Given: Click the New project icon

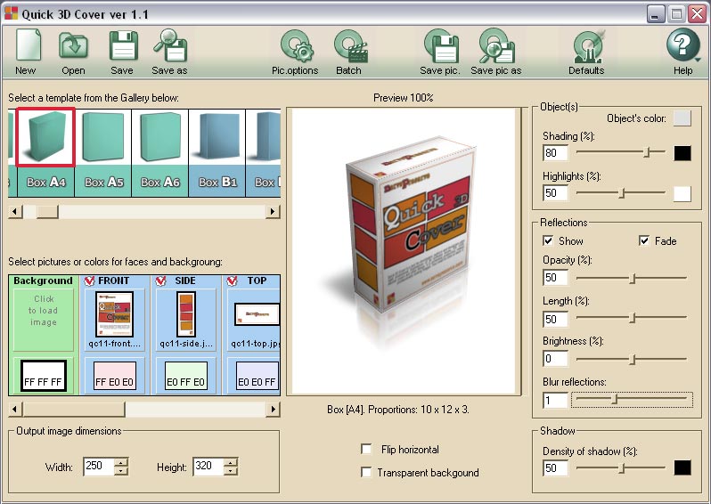Looking at the screenshot, I should click(x=28, y=45).
